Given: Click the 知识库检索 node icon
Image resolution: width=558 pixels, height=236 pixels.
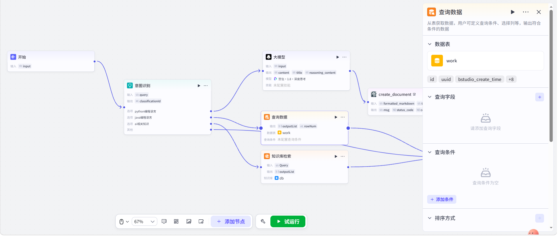Looking at the screenshot, I should (267, 156).
